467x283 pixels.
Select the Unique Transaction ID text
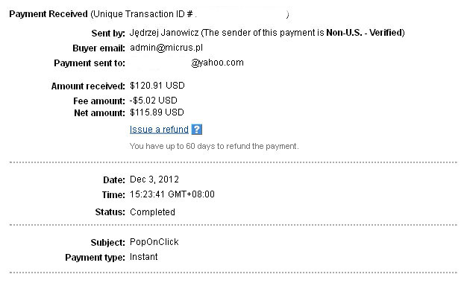point(143,14)
